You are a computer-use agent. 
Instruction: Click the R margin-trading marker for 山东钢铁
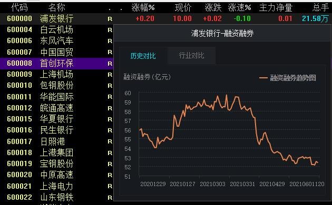click(x=110, y=198)
